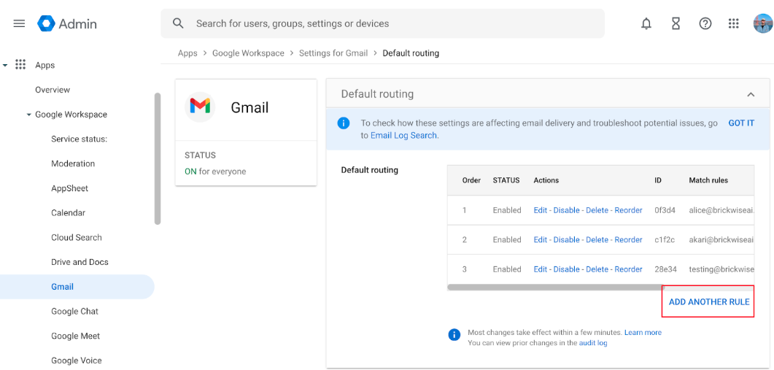The width and height of the screenshot is (774, 370).
Task: Search for users, groups, settings field
Action: [x=382, y=23]
